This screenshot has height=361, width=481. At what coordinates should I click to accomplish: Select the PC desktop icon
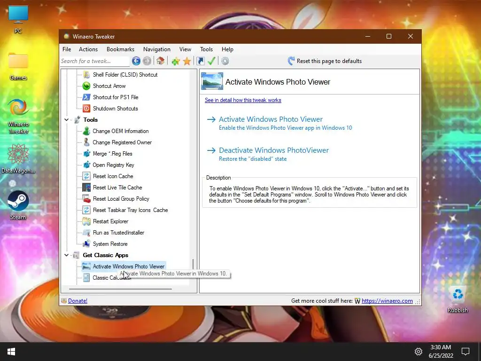pyautogui.click(x=18, y=20)
